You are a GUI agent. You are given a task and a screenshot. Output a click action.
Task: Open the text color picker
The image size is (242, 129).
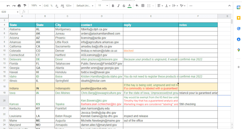pyautogui.click(x=130, y=6)
